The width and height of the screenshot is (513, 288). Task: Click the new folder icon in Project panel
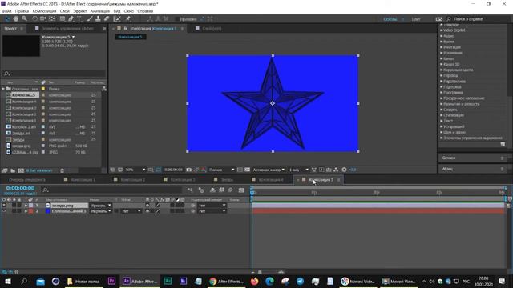tap(13, 170)
